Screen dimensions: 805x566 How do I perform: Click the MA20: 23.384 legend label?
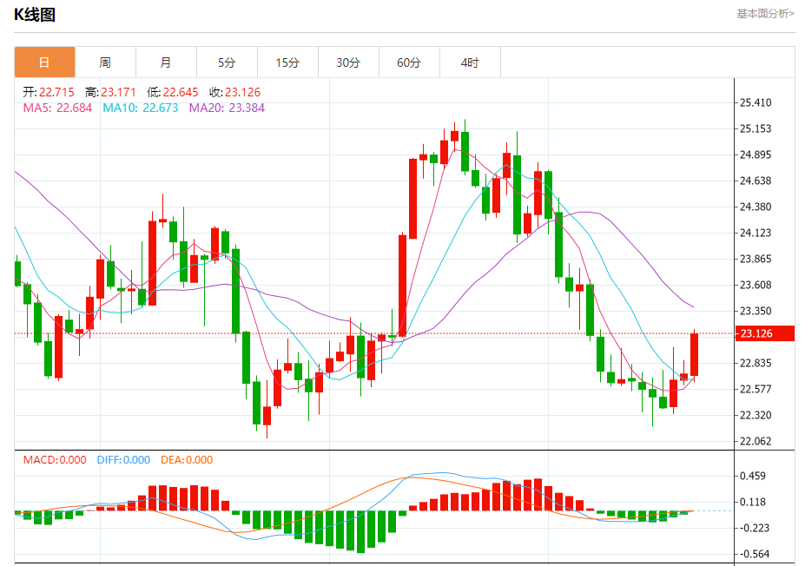pyautogui.click(x=227, y=108)
